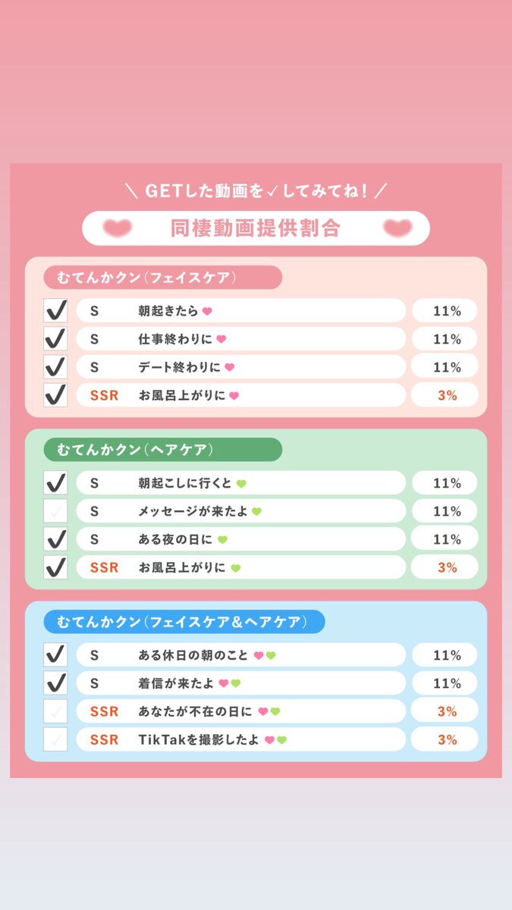The image size is (512, 910).
Task: Select the フェイスケア&ヘアケア blue header
Action: [184, 622]
